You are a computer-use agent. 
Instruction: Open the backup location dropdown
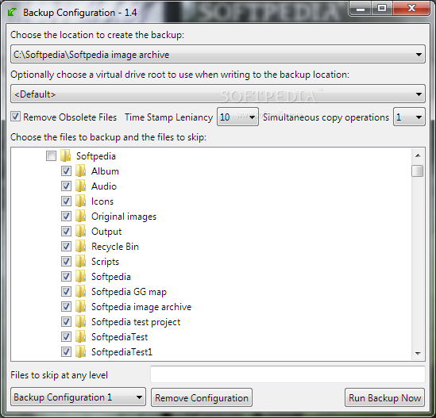pyautogui.click(x=218, y=55)
